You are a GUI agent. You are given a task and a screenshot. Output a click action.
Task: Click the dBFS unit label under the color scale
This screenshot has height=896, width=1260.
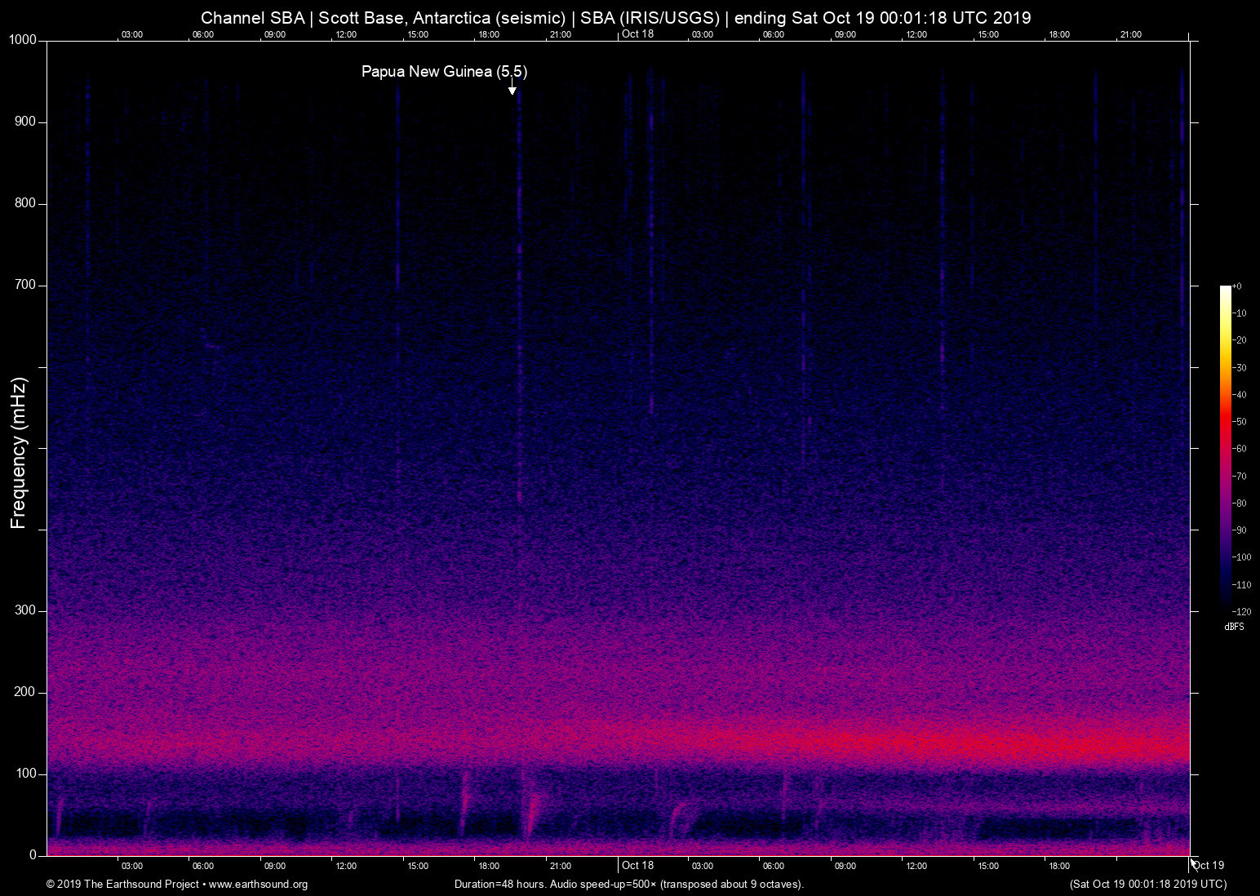click(x=1234, y=627)
